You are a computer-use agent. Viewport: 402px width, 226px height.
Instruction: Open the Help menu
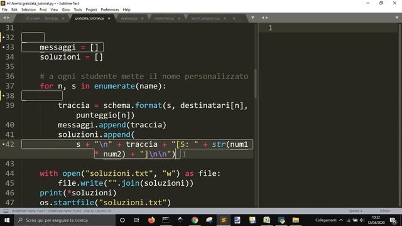click(x=127, y=10)
